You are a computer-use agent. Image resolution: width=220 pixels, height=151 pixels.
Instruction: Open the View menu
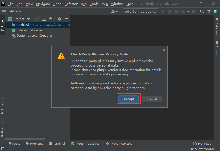pos(29,4)
